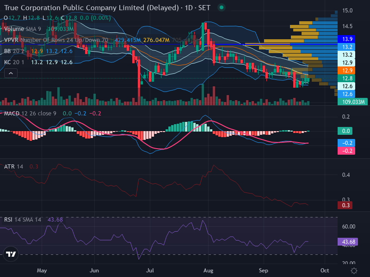Image resolution: width=370 pixels, height=277 pixels.
Task: Click the blue 13.9 price label
Action: (x=346, y=39)
